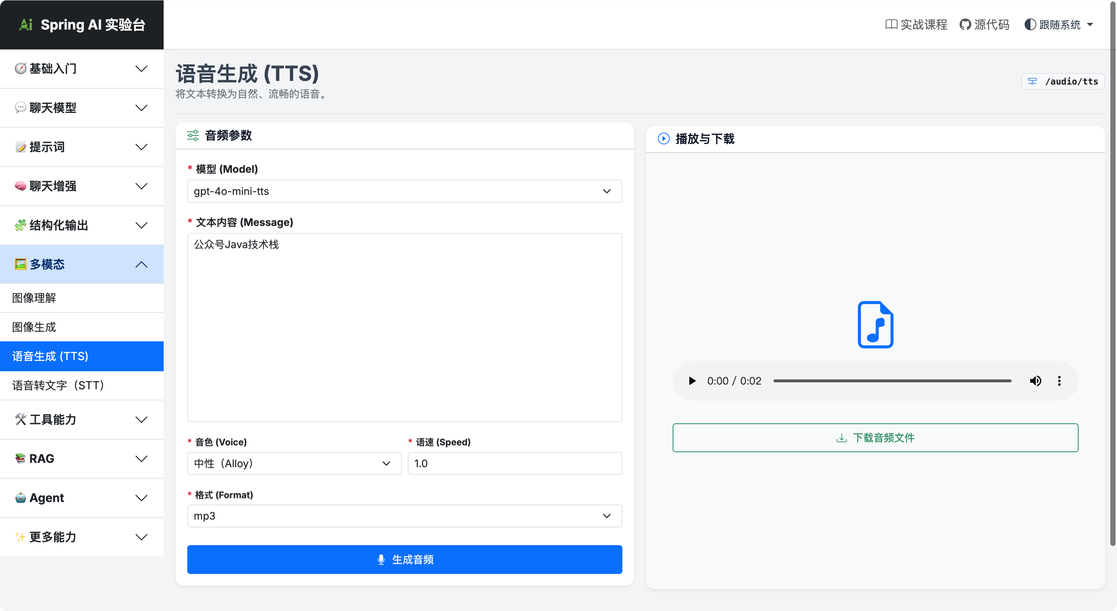
Task: Collapse the 多模态 sidebar section
Action: pyautogui.click(x=82, y=264)
